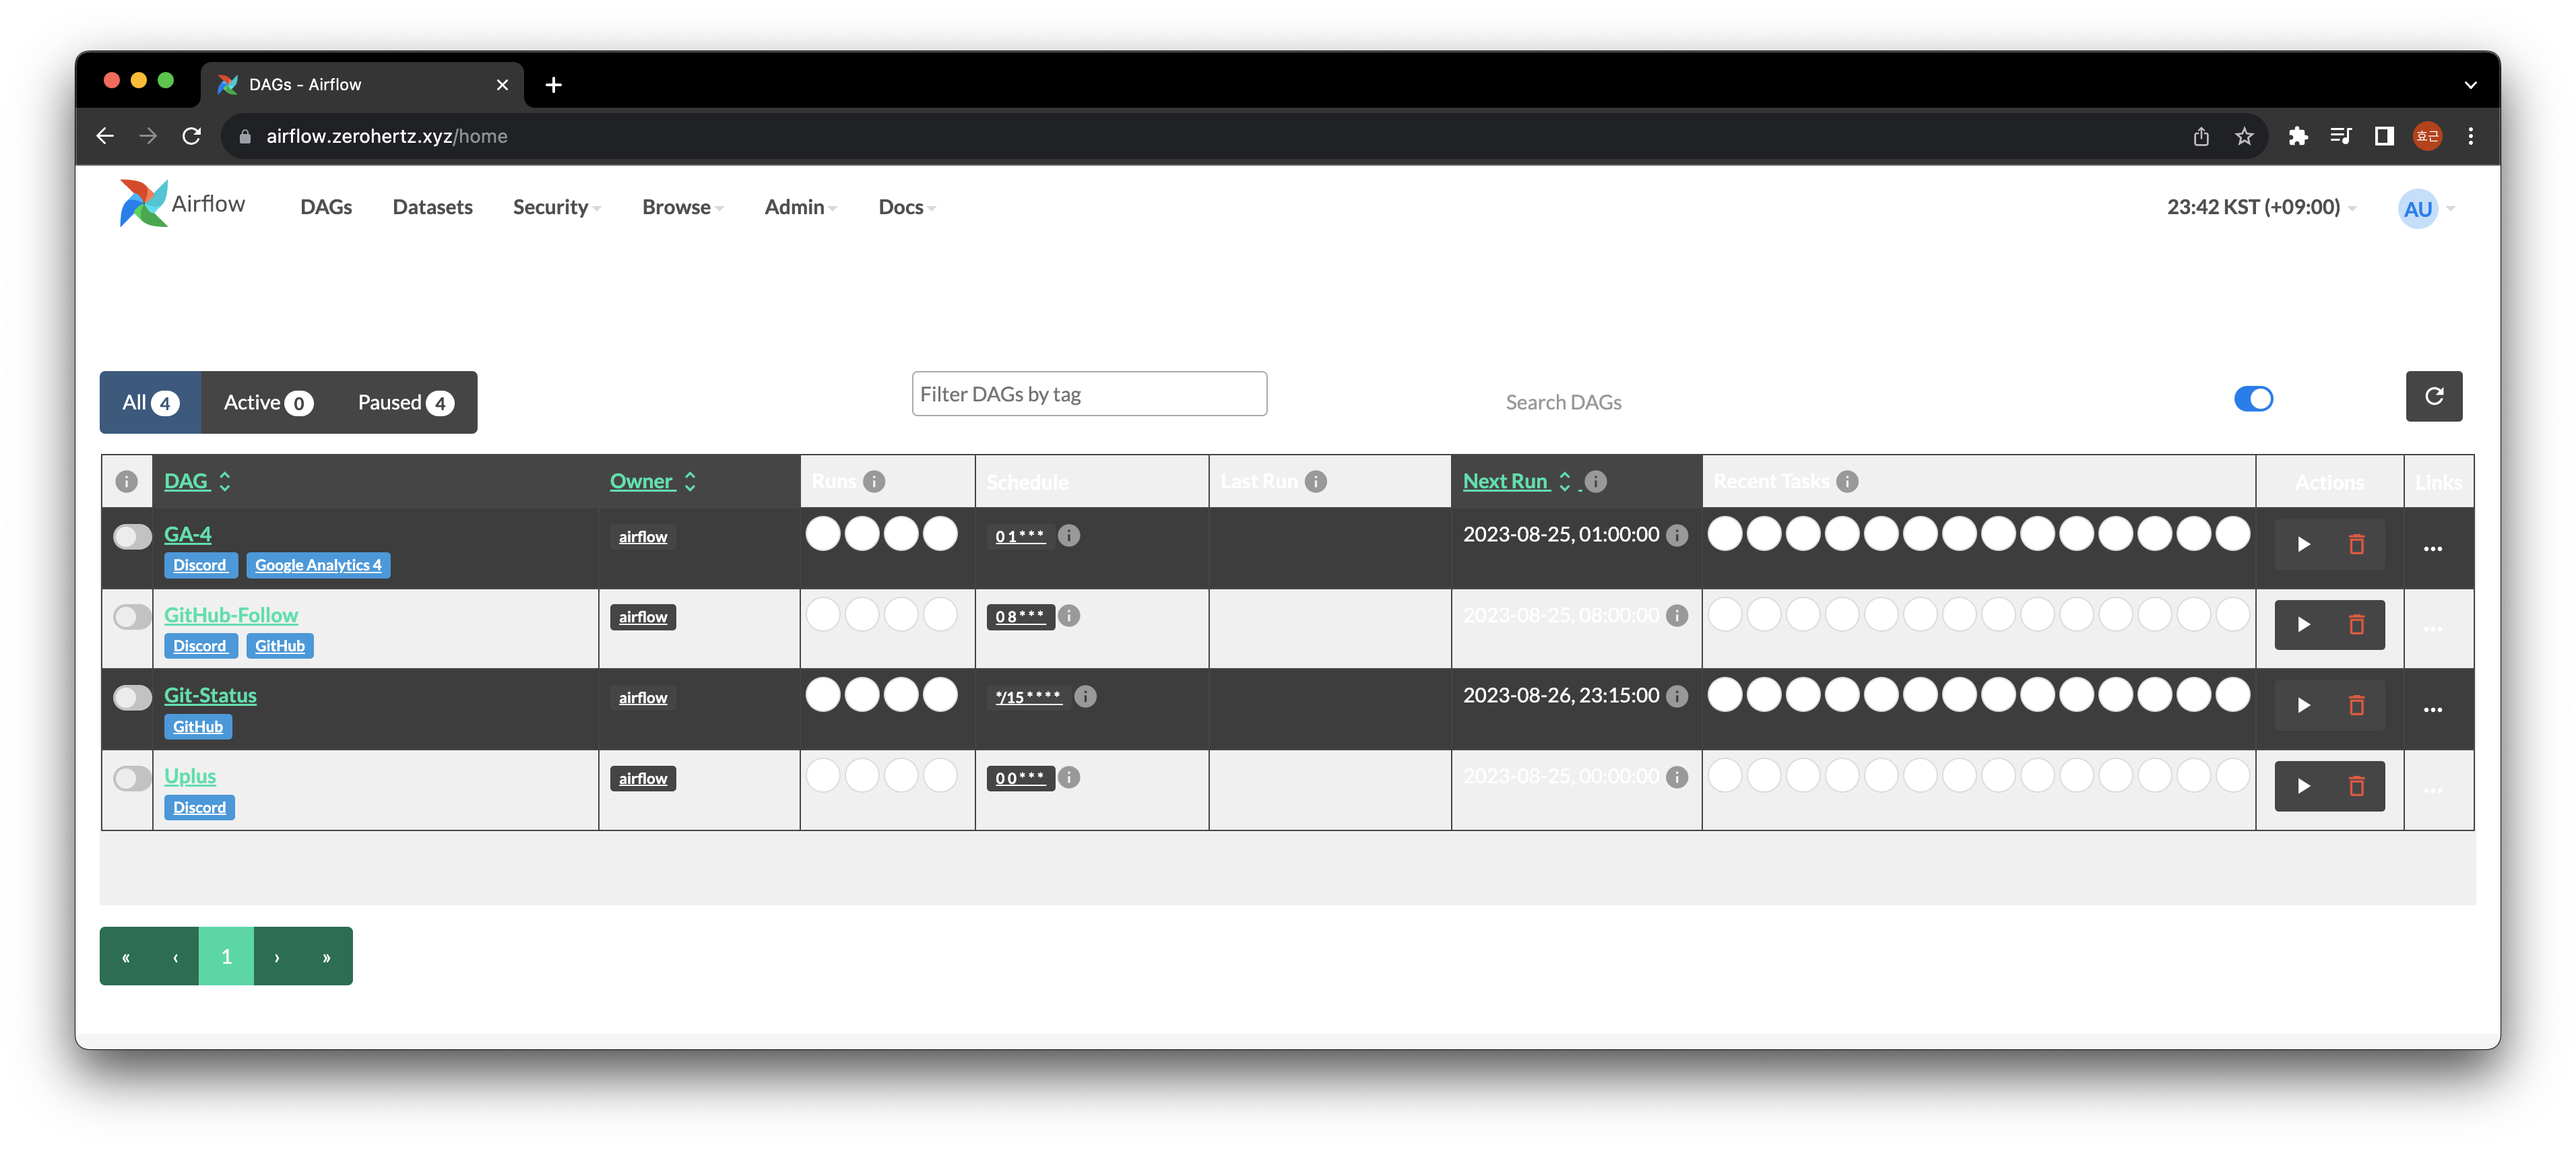Toggle the Uplus DAG pause switch

tap(132, 778)
